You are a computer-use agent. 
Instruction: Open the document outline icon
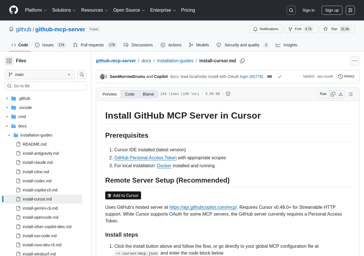pos(351,94)
